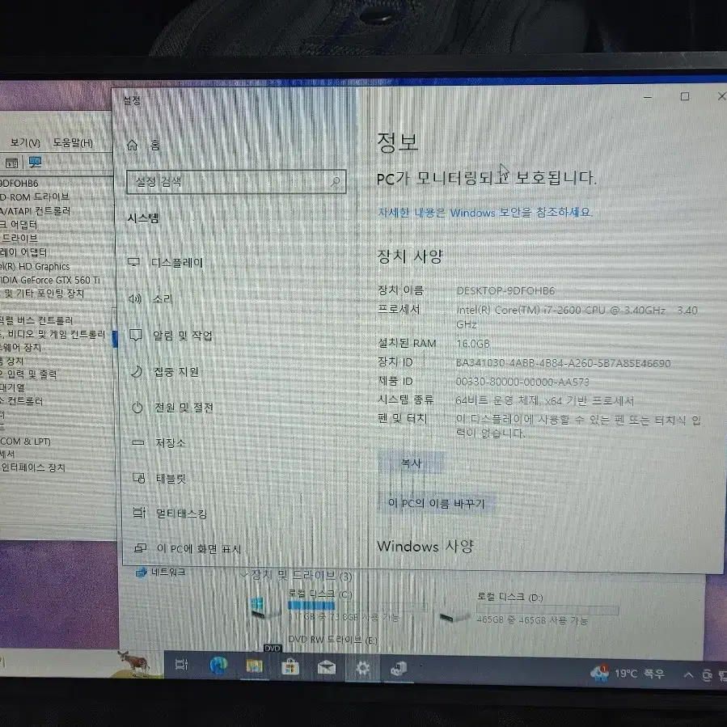Go to Settings home (홈)

coord(144,145)
